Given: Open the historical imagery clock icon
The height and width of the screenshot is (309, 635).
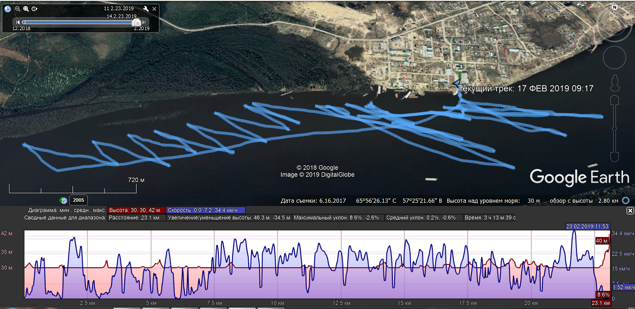Looking at the screenshot, I should coord(64,200).
